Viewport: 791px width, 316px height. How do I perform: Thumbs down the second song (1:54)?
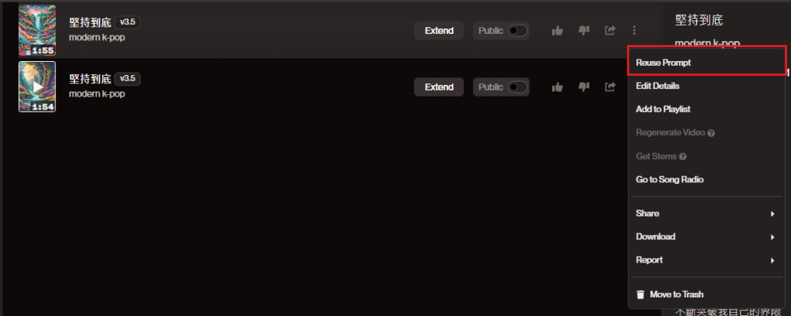click(584, 87)
